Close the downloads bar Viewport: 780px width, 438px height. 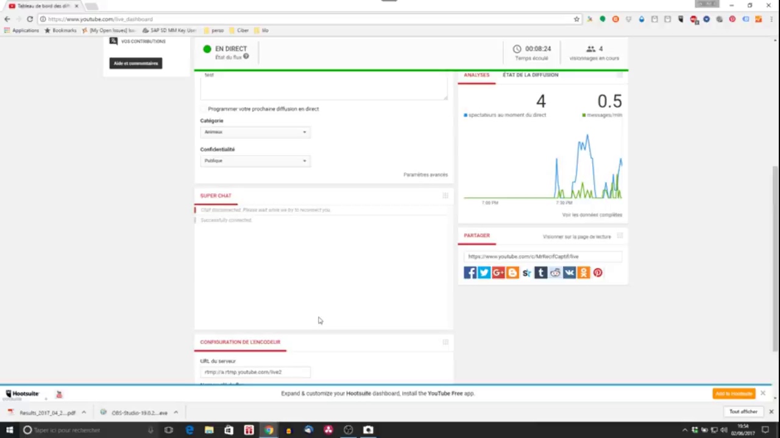771,412
